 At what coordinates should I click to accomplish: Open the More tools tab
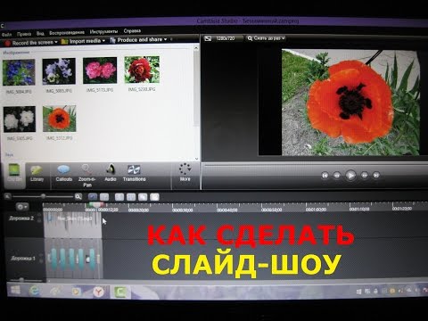click(x=185, y=172)
